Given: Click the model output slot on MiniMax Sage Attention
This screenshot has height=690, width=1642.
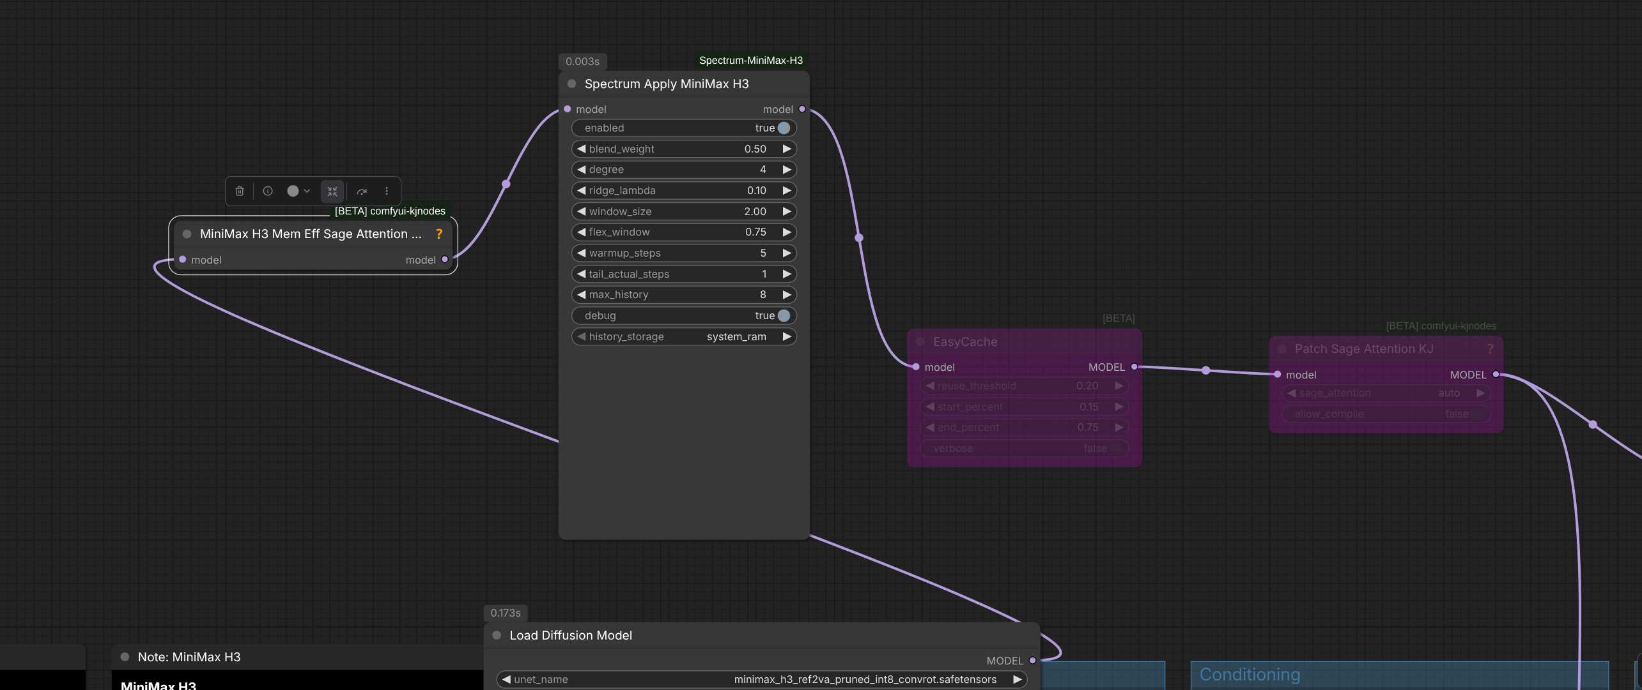Looking at the screenshot, I should click(x=445, y=259).
